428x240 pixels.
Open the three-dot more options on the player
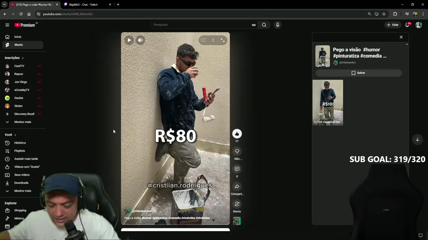tap(213, 40)
